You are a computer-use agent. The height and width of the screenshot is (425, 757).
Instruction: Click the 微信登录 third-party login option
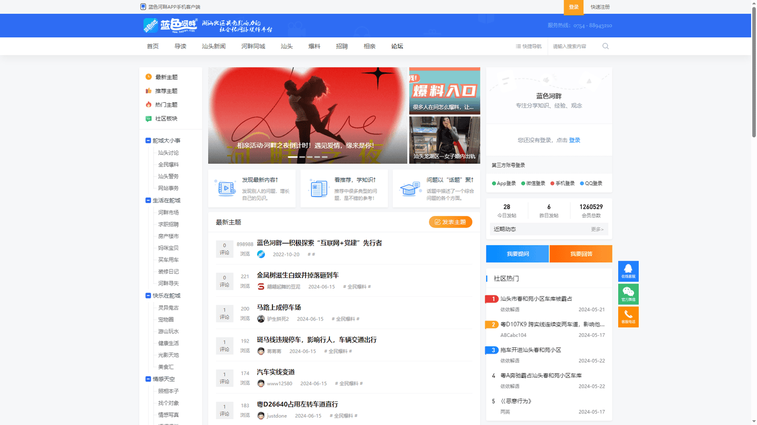click(x=533, y=184)
